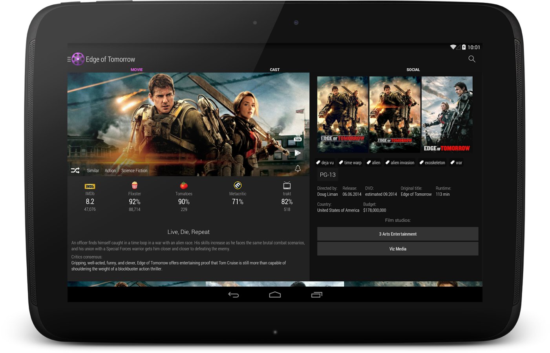Image resolution: width=550 pixels, height=353 pixels.
Task: Tap the Wi-Fi status icon
Action: pos(453,47)
